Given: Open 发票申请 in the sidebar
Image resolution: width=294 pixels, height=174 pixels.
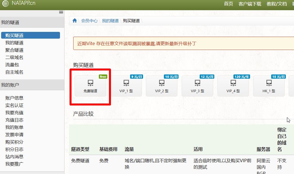Looking at the screenshot, I should pos(14,135).
